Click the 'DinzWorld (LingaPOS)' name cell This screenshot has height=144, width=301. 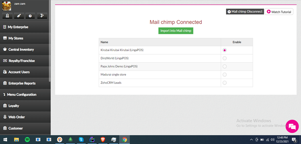[x=160, y=58]
